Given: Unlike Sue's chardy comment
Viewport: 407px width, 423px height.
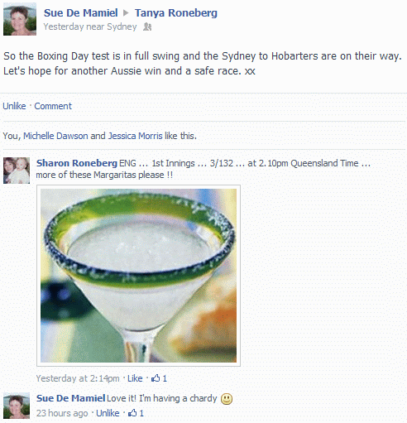Looking at the screenshot, I should pos(108,413).
